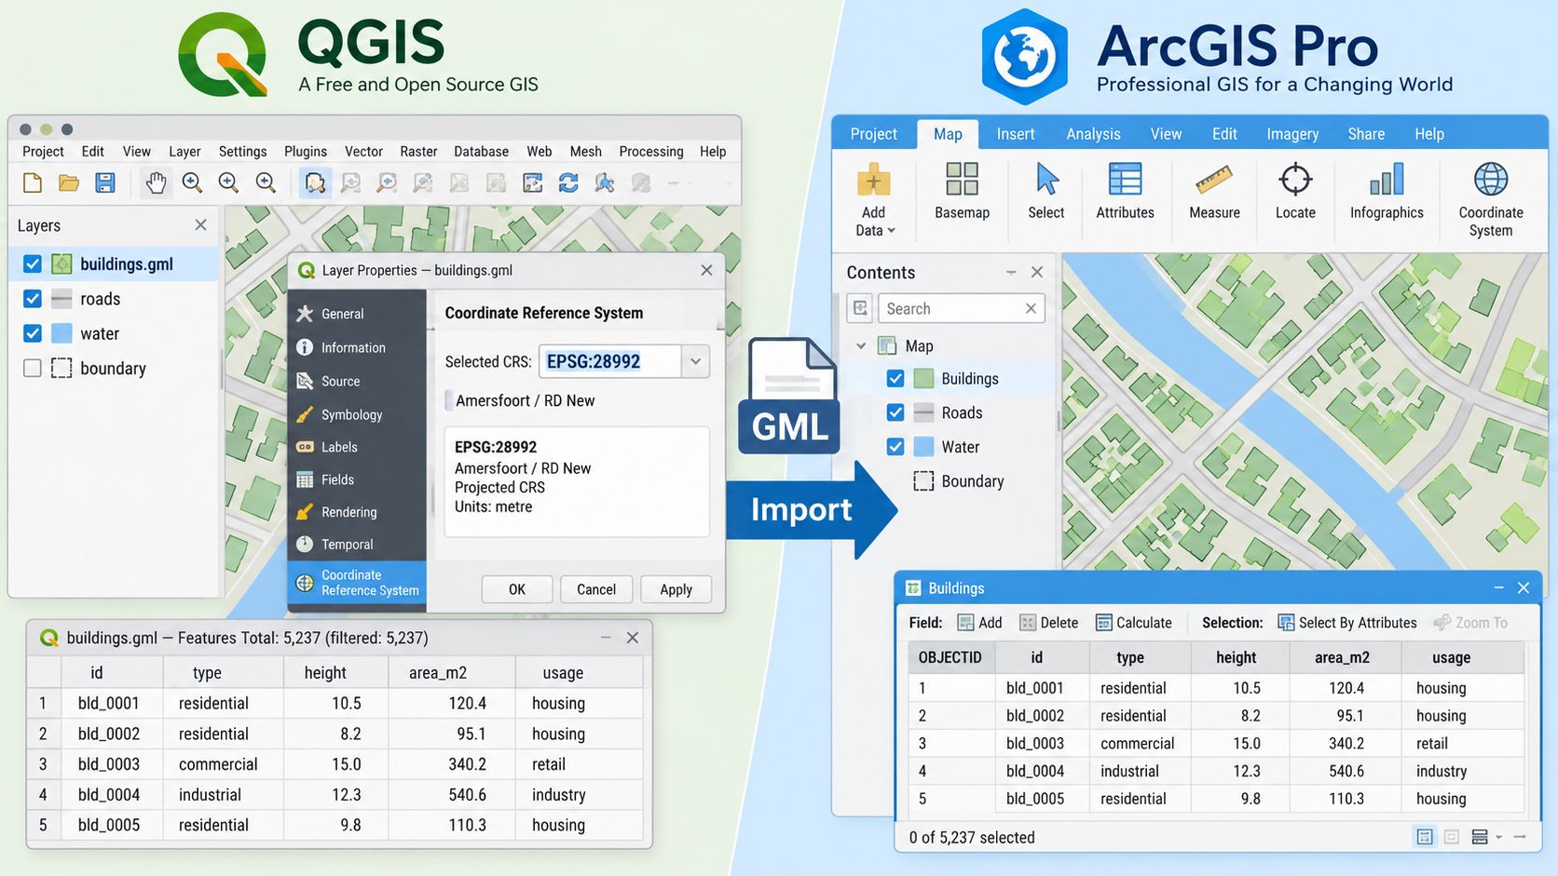
Task: Click the QGIS New Project icon
Action: pyautogui.click(x=33, y=182)
